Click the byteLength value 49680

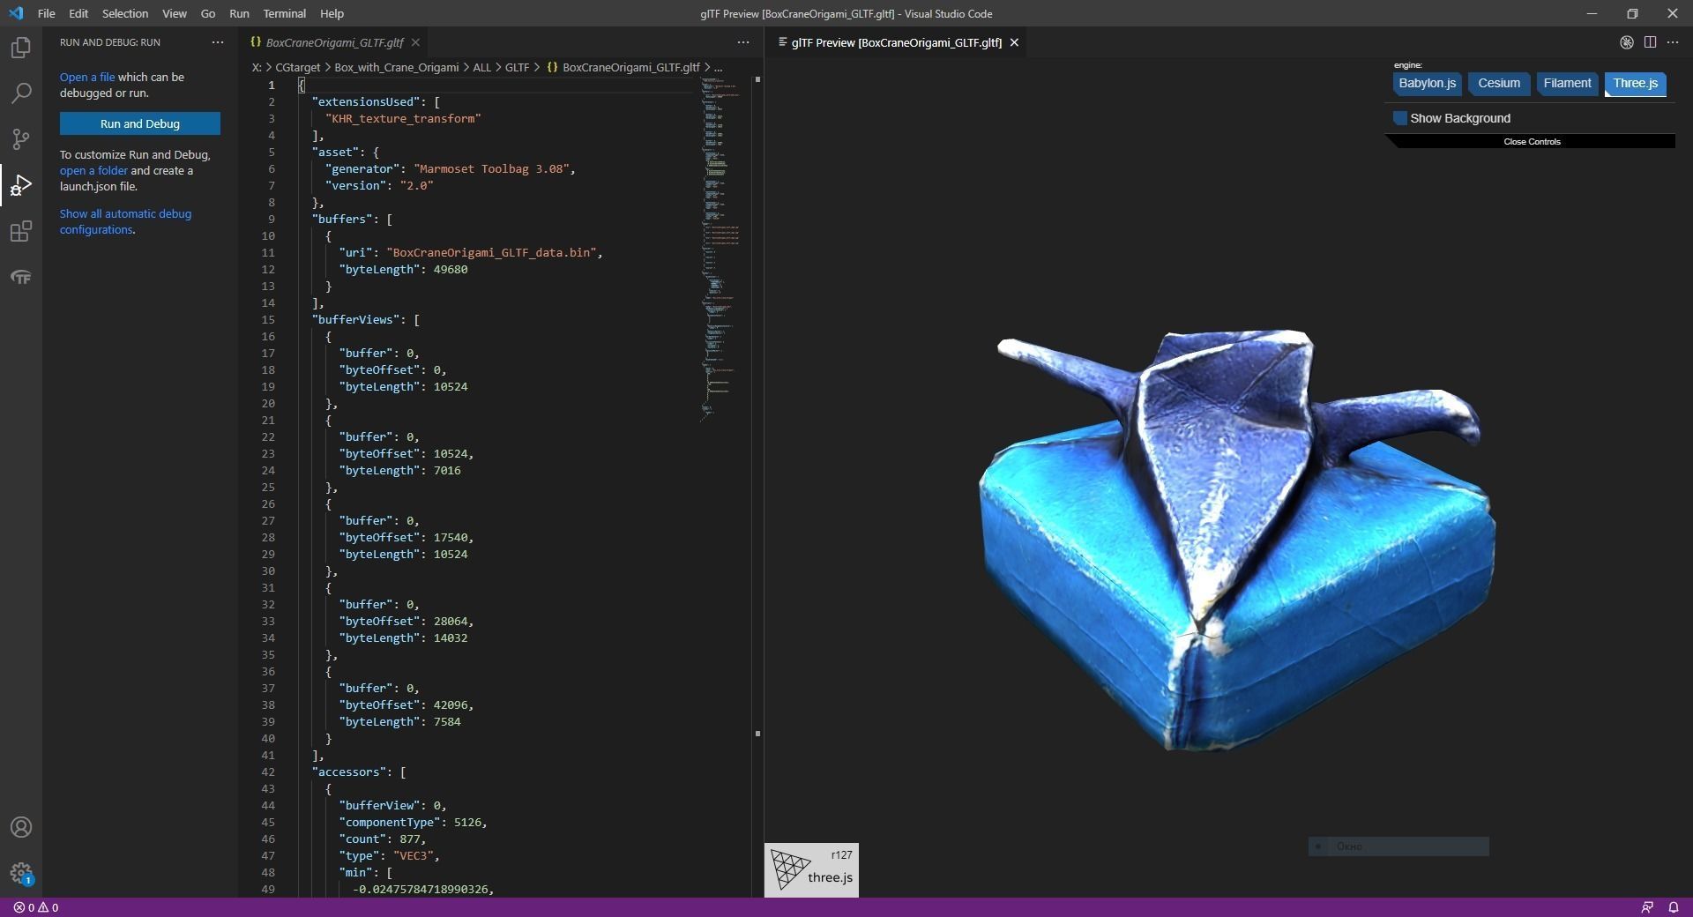[451, 269]
